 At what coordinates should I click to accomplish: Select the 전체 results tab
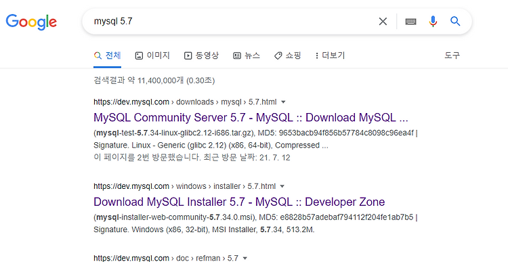pos(107,56)
